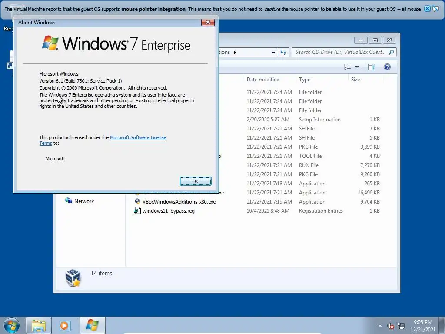Refresh the Explorer address bar

[x=283, y=52]
